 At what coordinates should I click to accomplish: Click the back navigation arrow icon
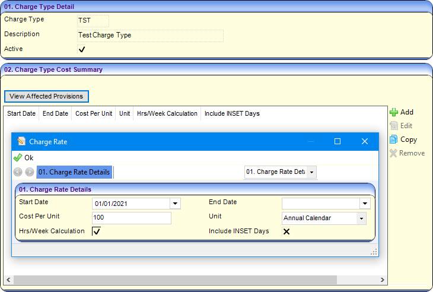(x=18, y=172)
